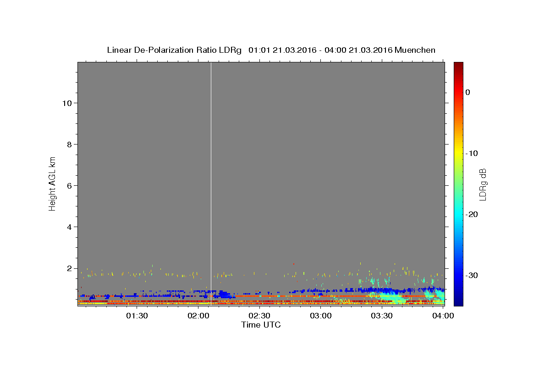Click the dark blue bottom of colorbar

point(458,302)
